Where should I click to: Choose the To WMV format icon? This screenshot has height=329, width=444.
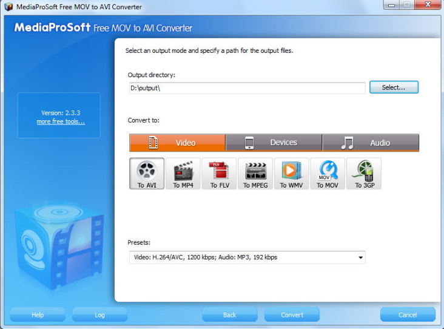pos(291,174)
